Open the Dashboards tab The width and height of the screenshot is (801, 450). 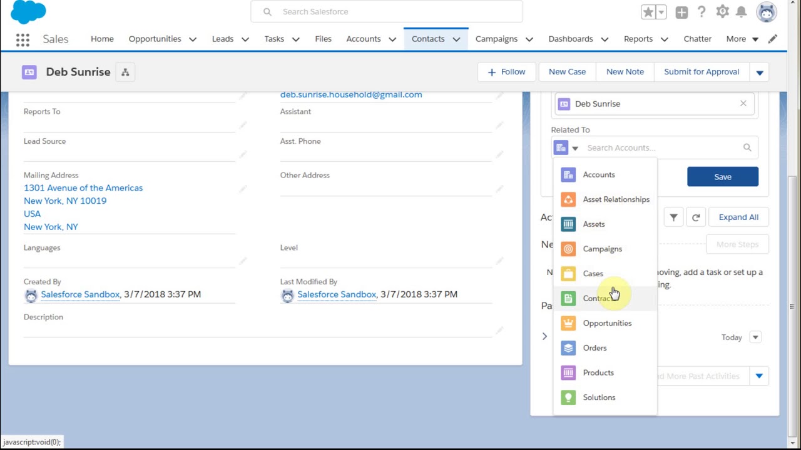pos(570,39)
